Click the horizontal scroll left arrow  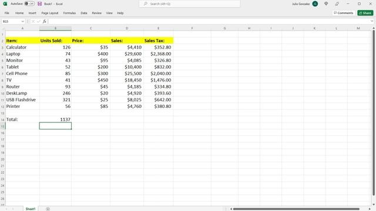pos(231,209)
